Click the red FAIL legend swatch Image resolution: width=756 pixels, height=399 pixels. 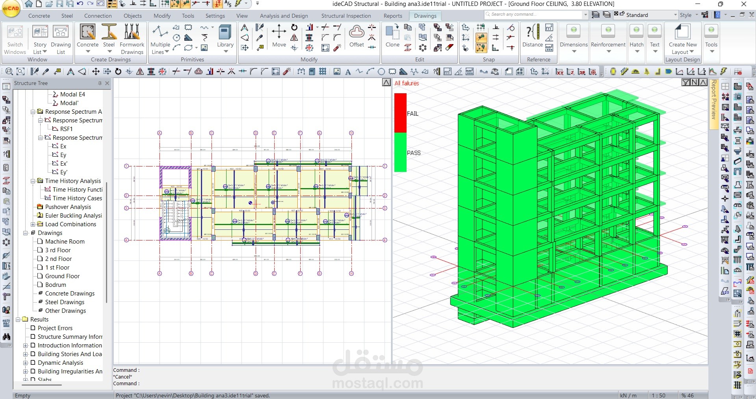pyautogui.click(x=400, y=113)
